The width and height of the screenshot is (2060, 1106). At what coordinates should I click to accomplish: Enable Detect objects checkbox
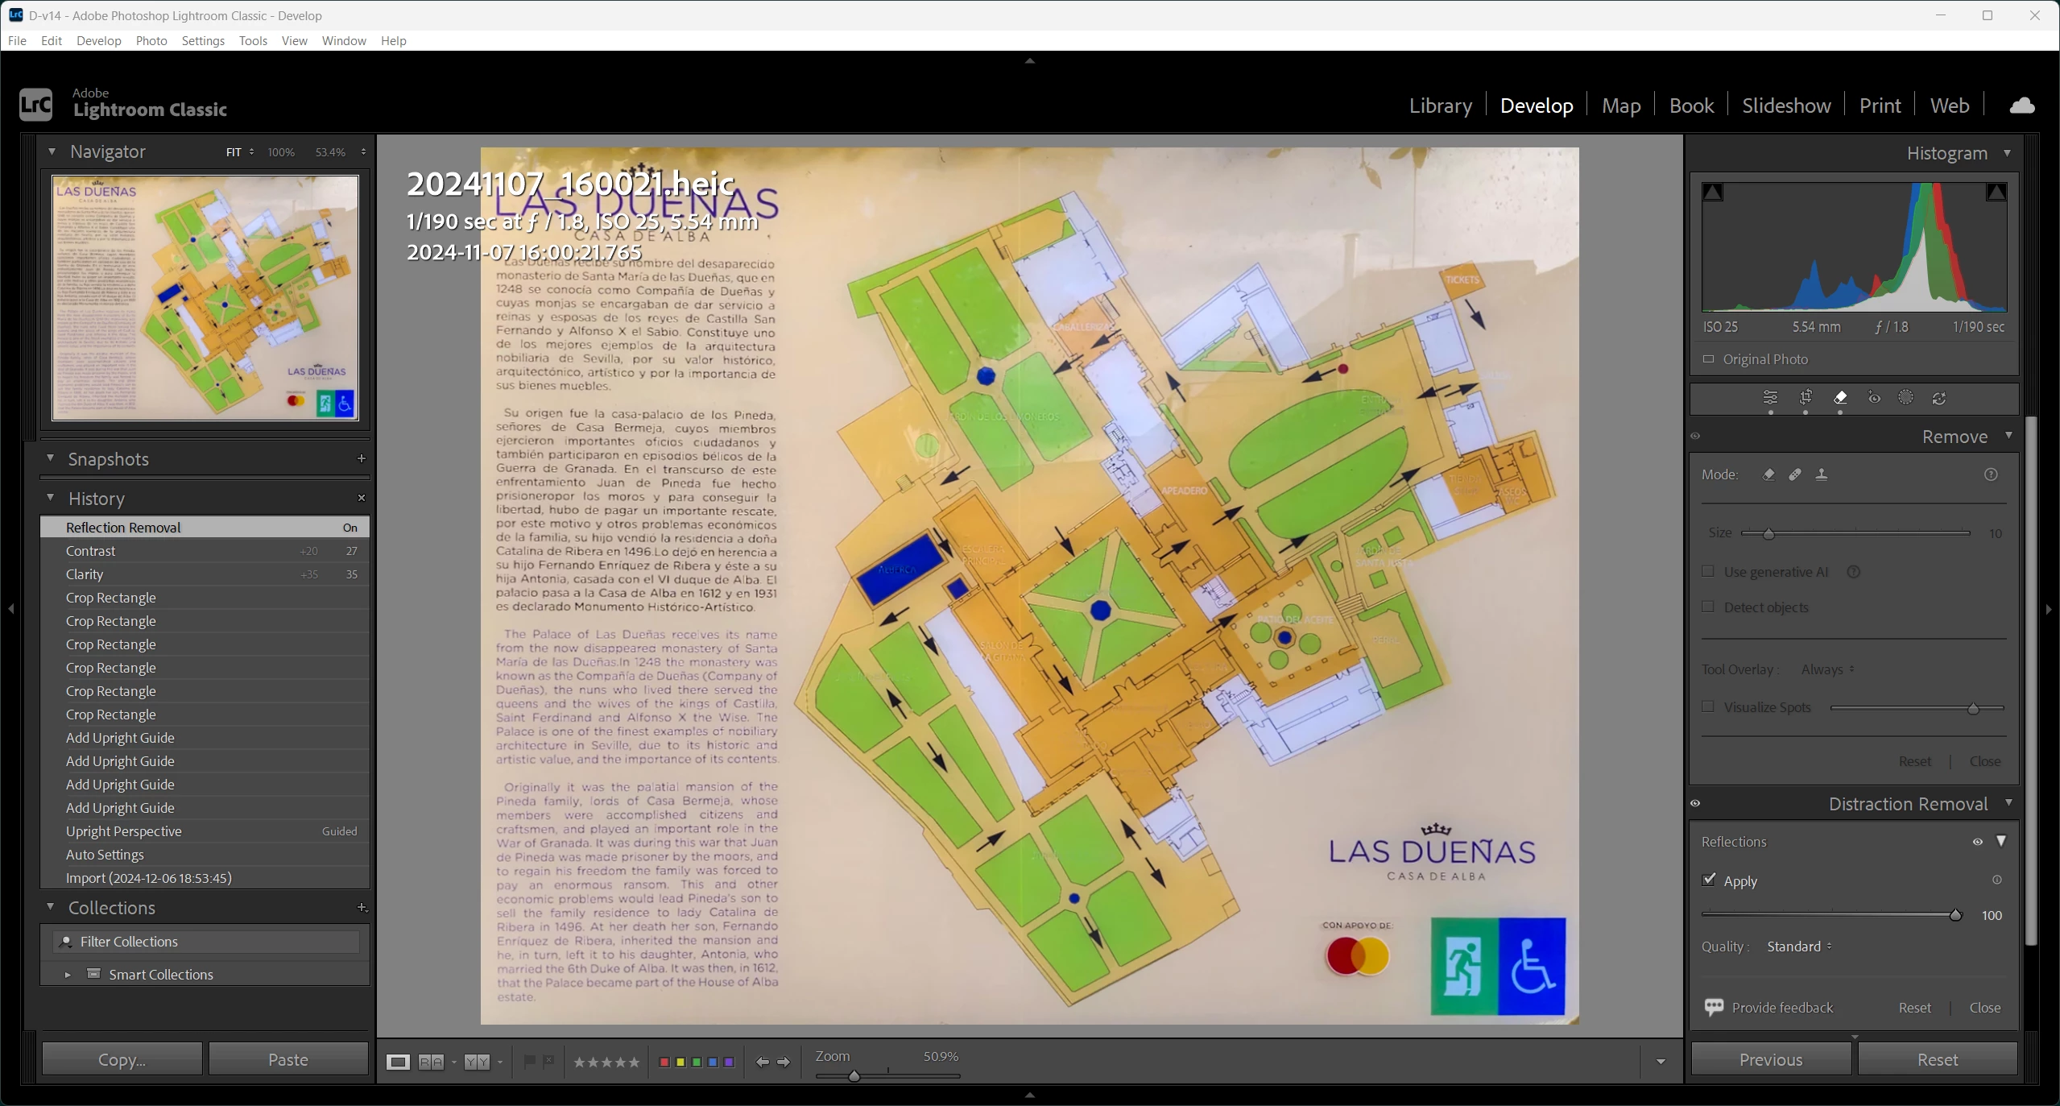pos(1708,607)
